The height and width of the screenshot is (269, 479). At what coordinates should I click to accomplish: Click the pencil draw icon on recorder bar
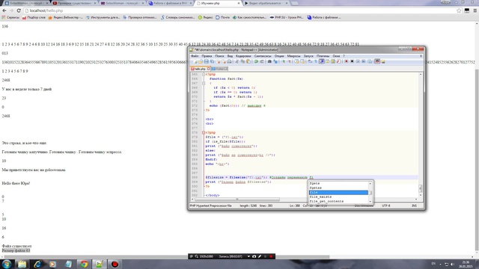tap(260, 256)
